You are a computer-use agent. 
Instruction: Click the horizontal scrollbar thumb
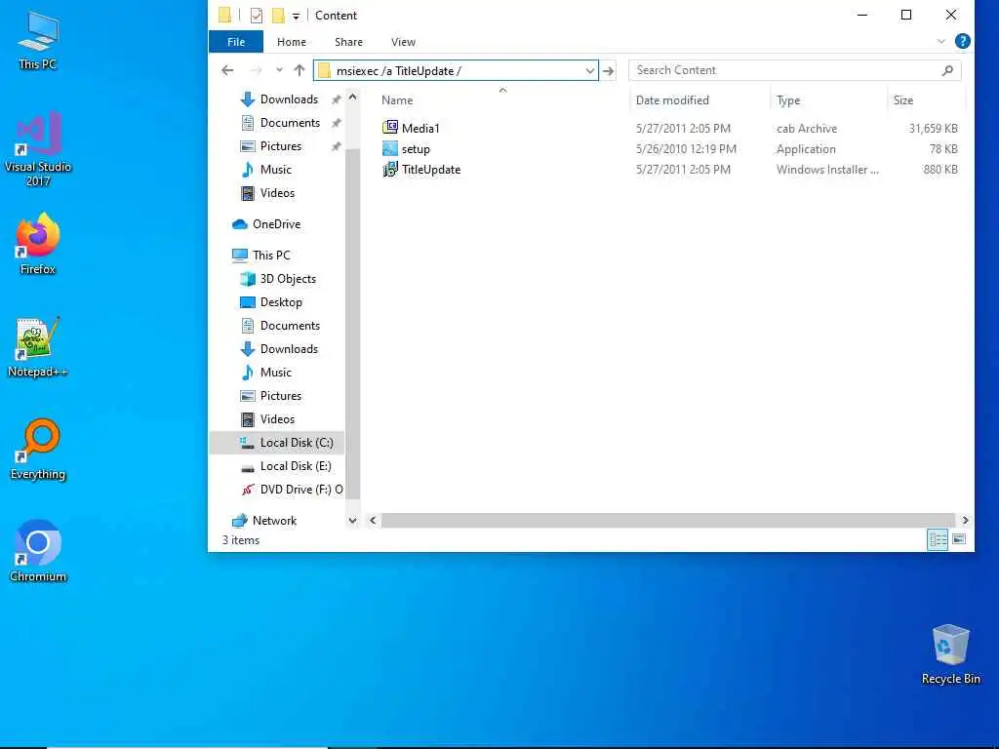tap(667, 521)
